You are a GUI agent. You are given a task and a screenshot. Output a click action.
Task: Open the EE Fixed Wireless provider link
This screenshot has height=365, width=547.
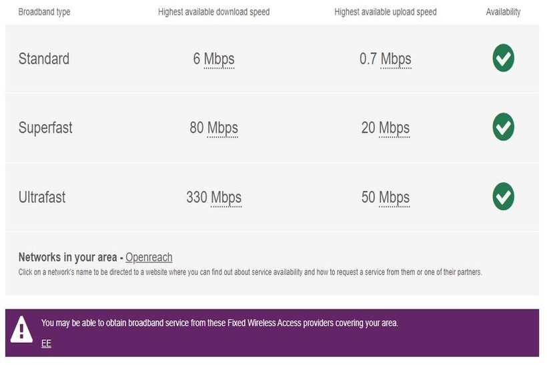tap(46, 344)
